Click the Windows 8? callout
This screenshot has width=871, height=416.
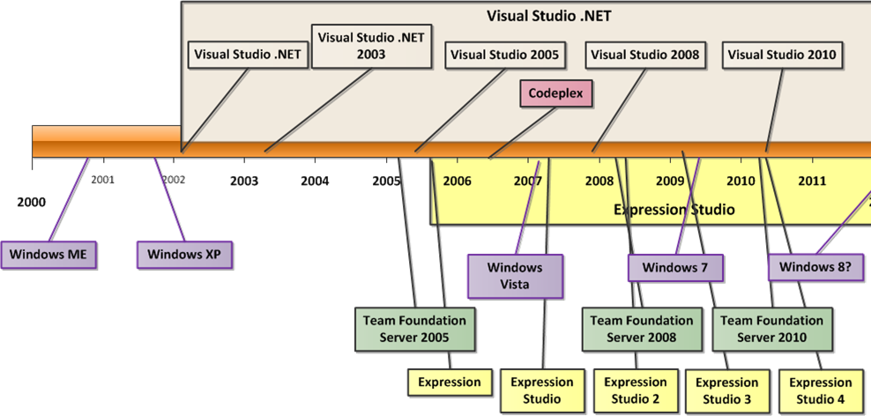(815, 268)
